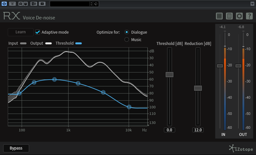
Task: Click threshold curve node 3
Action: tap(55, 80)
